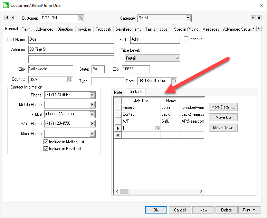Go to next customer record arrow
The image size is (267, 218).
254,18
